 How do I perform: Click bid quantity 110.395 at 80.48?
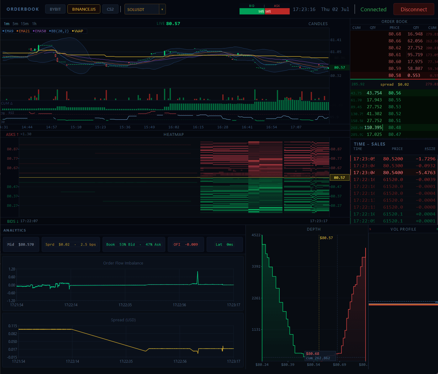point(373,127)
